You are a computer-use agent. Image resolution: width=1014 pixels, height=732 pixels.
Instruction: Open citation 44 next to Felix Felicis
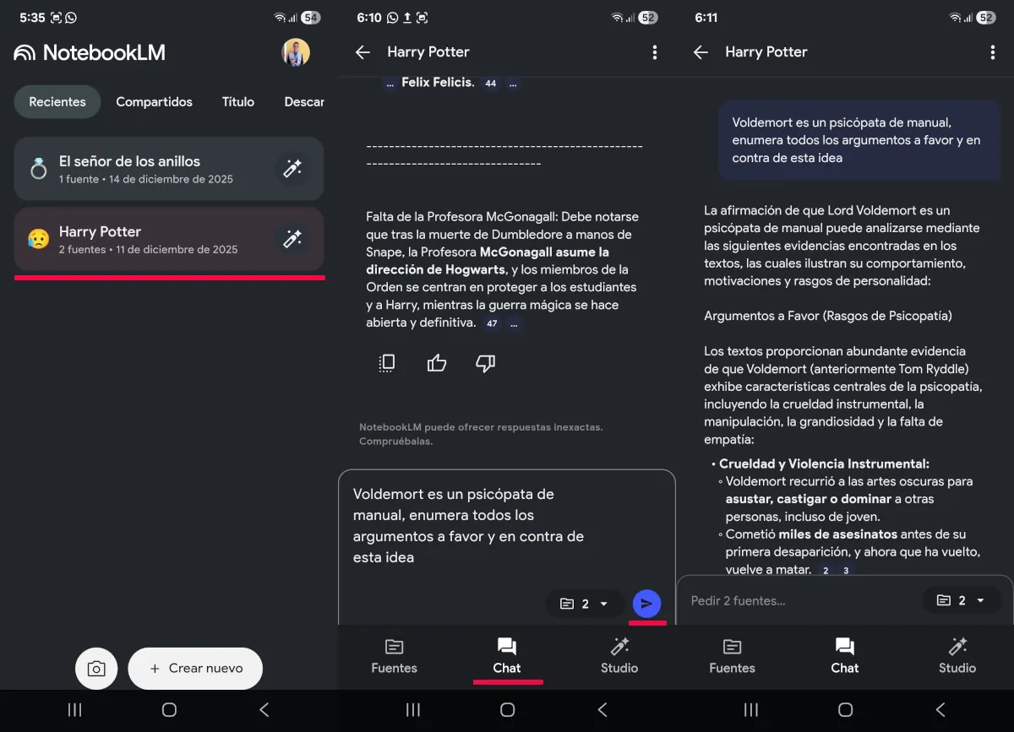pyautogui.click(x=491, y=84)
